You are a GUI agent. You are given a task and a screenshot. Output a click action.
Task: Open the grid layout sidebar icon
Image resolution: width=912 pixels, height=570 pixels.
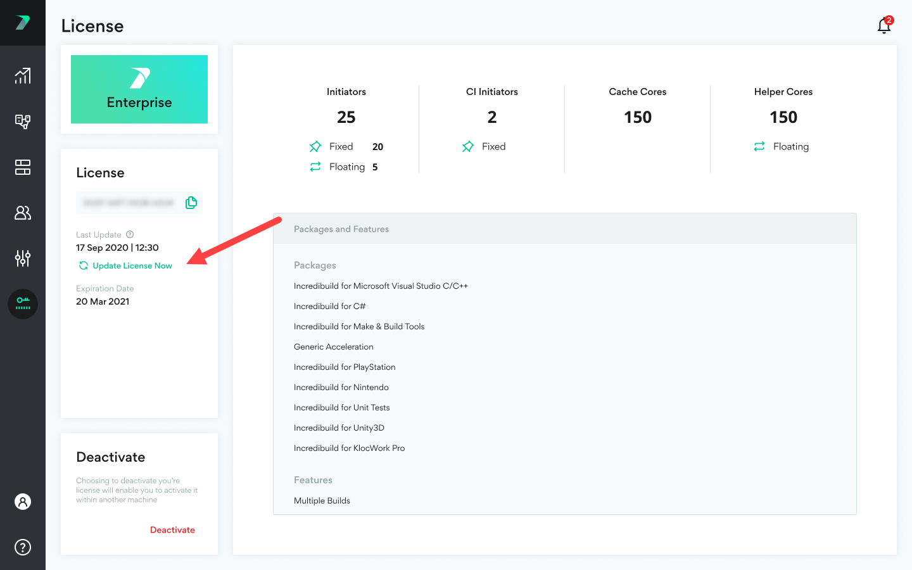click(x=23, y=167)
